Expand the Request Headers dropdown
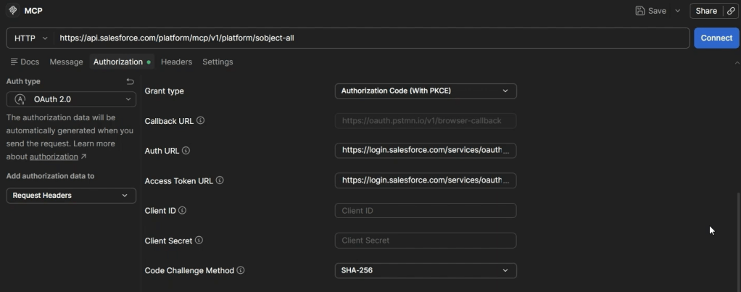Viewport: 741px width, 292px height. click(71, 196)
